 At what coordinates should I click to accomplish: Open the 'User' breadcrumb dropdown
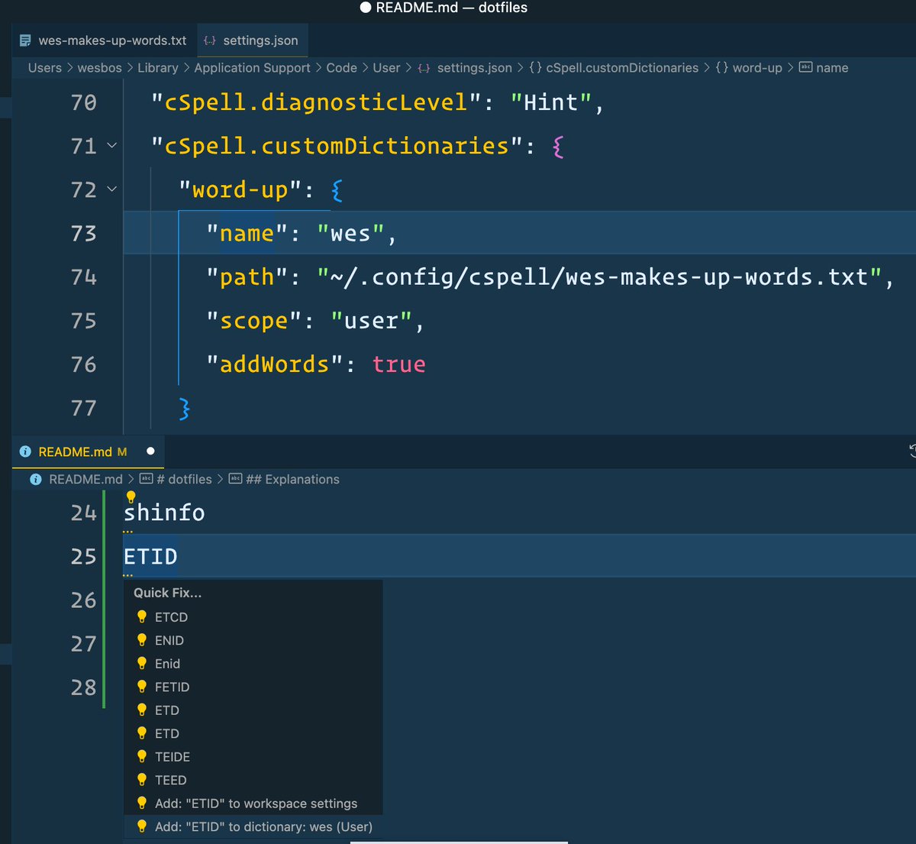click(x=386, y=68)
